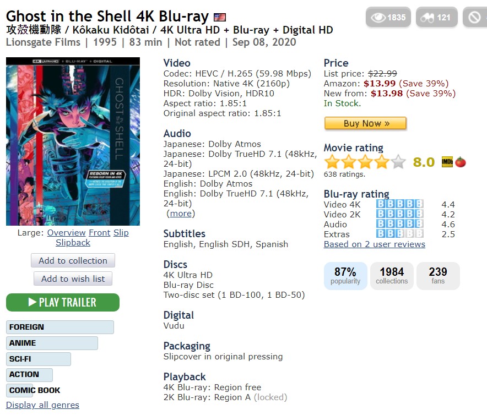Click the crossed-circle ignore icon
487x415 pixels.
pos(474,17)
